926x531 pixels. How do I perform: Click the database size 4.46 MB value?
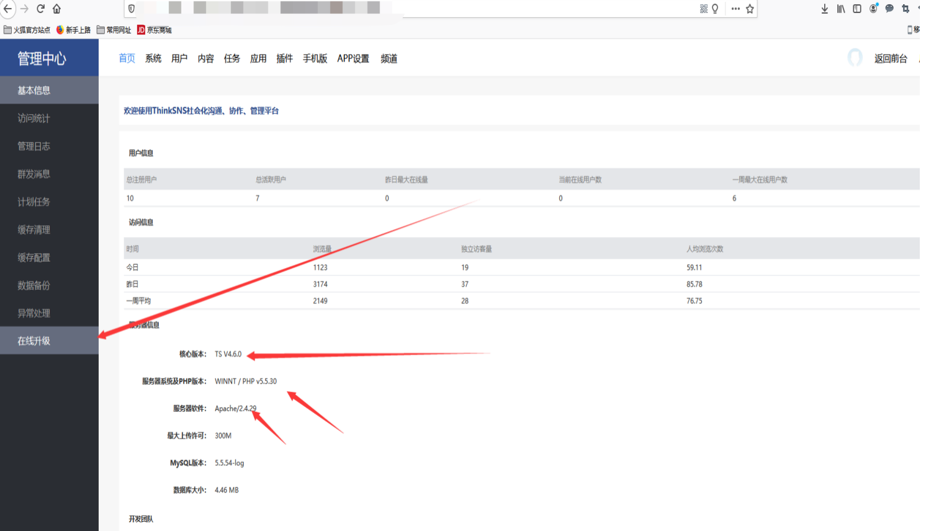click(227, 490)
